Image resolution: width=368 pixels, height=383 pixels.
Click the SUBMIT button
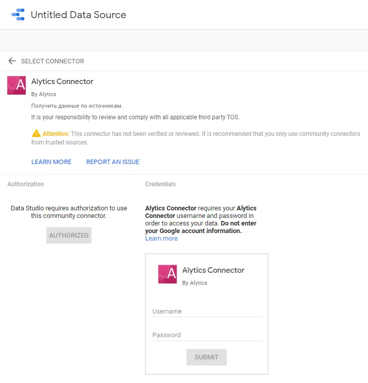[x=206, y=357]
